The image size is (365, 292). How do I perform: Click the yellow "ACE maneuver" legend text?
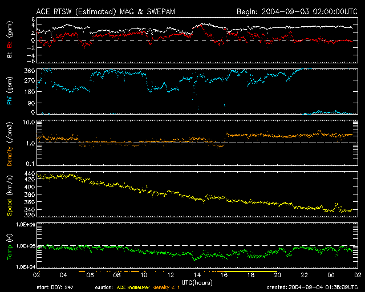coord(133,288)
